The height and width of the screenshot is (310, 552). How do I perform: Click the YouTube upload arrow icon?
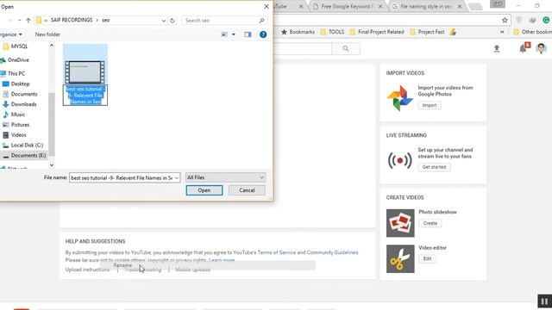pyautogui.click(x=497, y=48)
